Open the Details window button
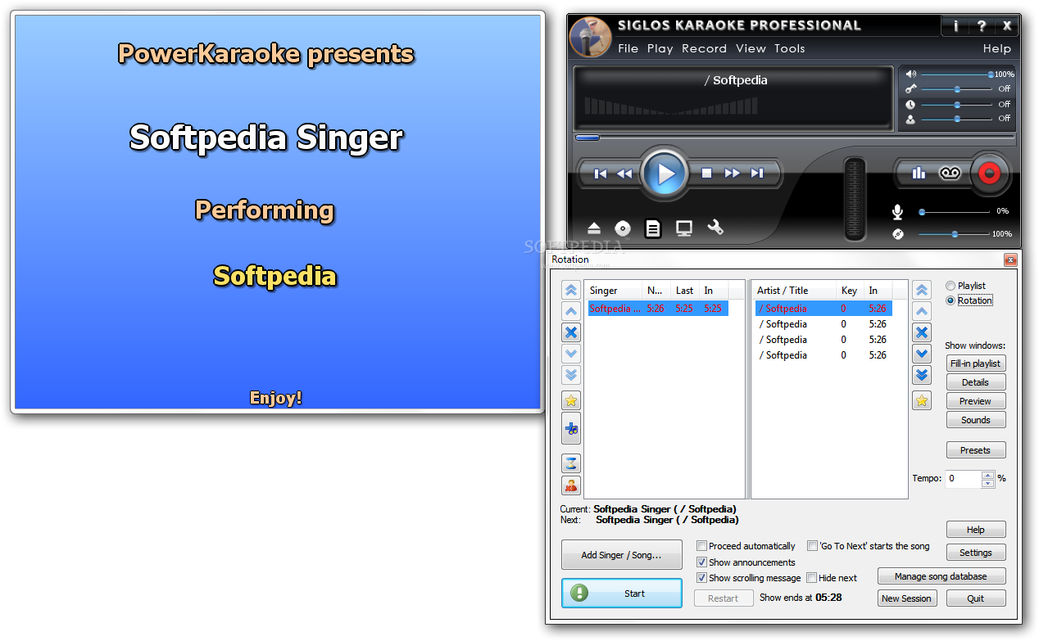1039x641 pixels. pos(975,382)
